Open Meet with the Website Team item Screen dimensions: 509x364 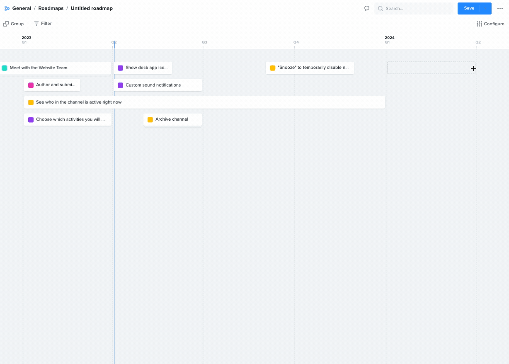tap(56, 68)
